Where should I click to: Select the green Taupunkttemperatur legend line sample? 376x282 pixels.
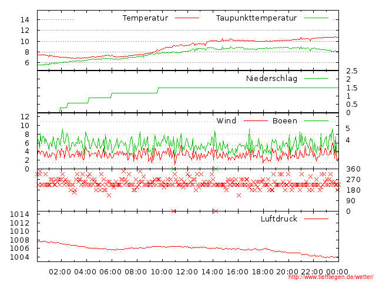click(x=316, y=18)
